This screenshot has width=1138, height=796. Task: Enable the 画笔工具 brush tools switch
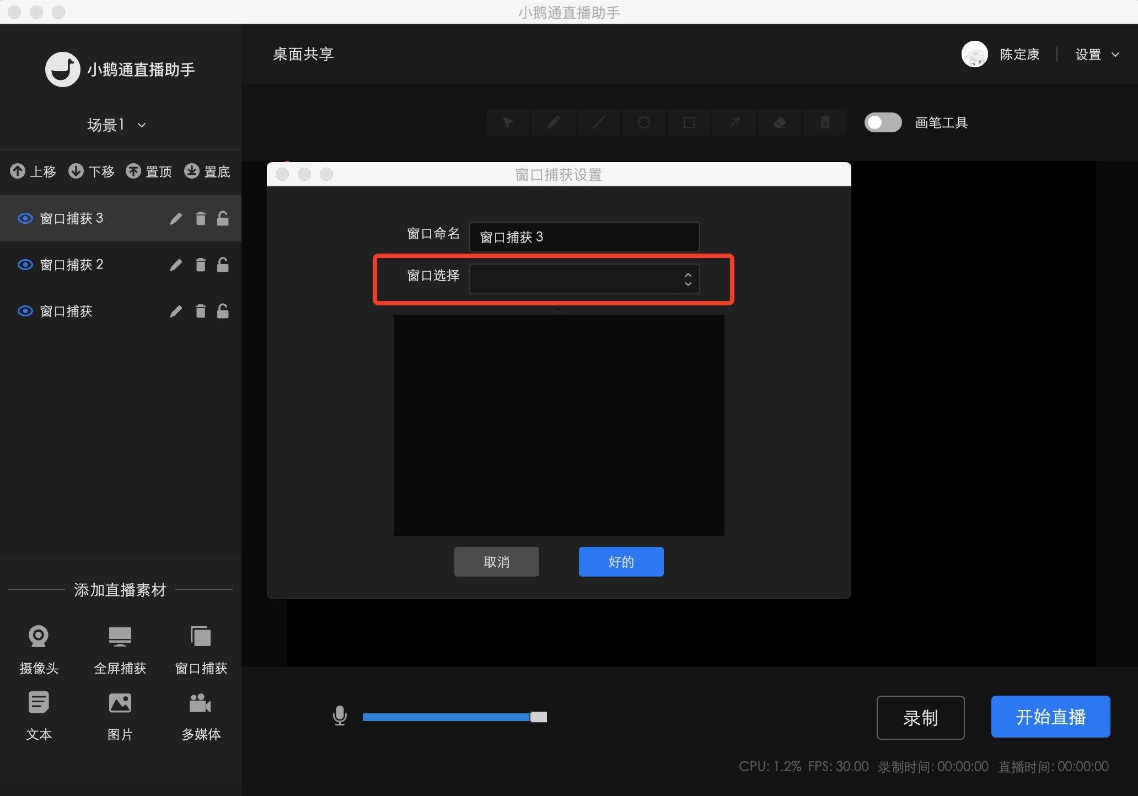point(883,122)
